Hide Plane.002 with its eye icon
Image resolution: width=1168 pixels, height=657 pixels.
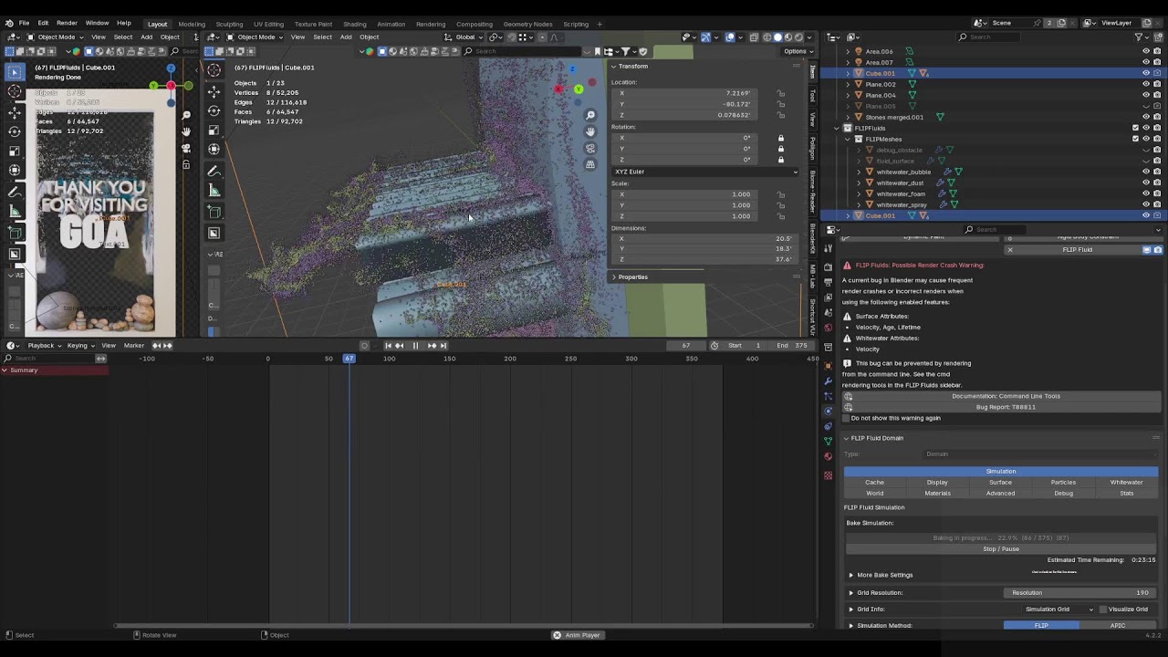[x=1146, y=84]
